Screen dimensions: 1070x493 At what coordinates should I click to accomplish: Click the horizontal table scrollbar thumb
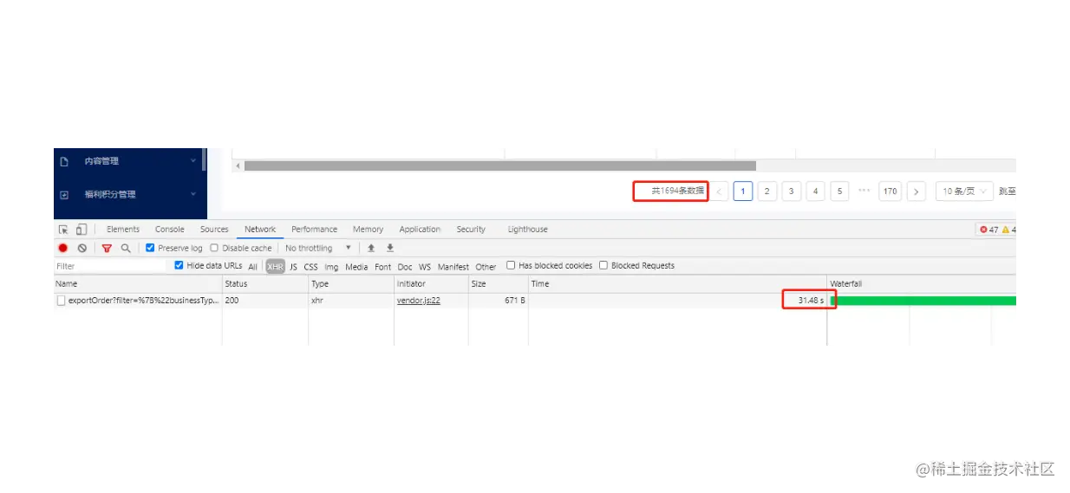[x=500, y=165]
